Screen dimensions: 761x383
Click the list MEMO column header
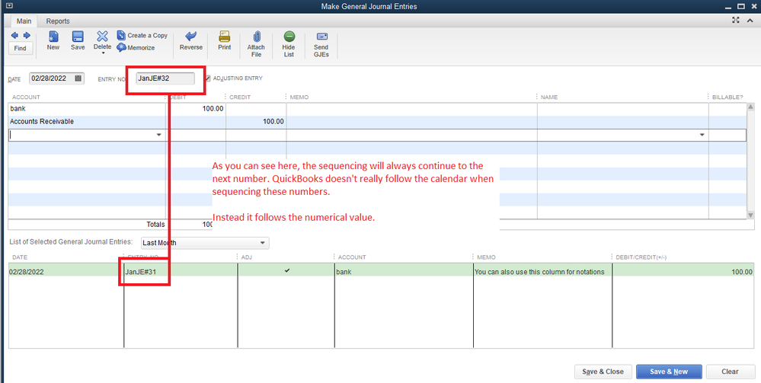(486, 257)
